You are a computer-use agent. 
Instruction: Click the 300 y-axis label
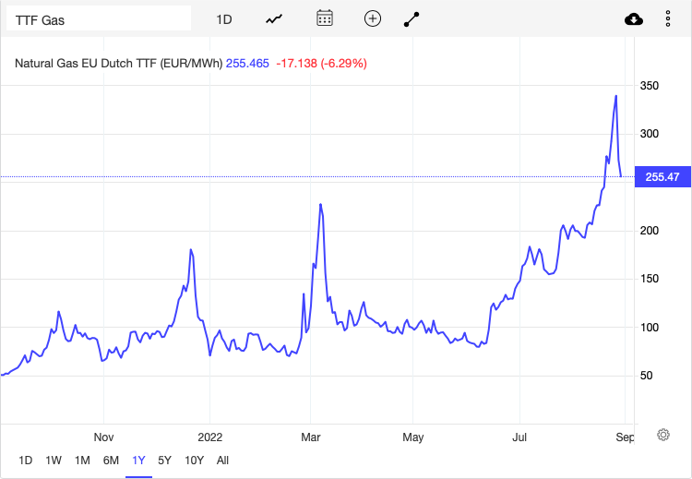click(x=650, y=134)
